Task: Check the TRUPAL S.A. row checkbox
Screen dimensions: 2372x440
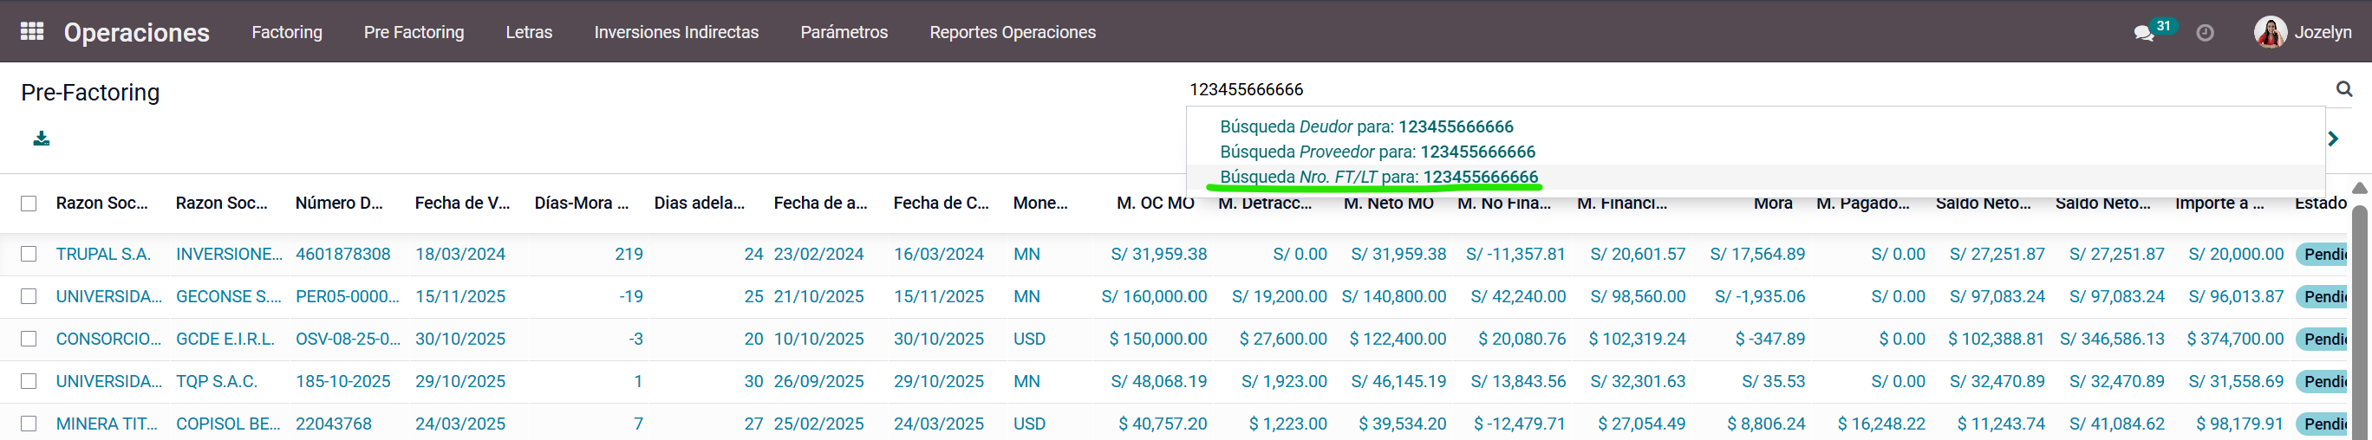Action: (29, 254)
